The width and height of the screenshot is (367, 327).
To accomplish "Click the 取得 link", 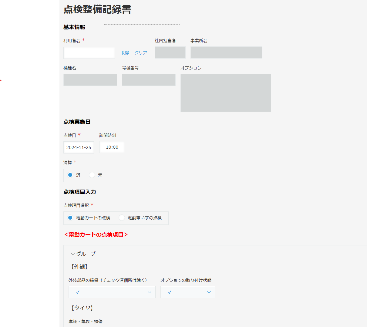I will 125,53.
